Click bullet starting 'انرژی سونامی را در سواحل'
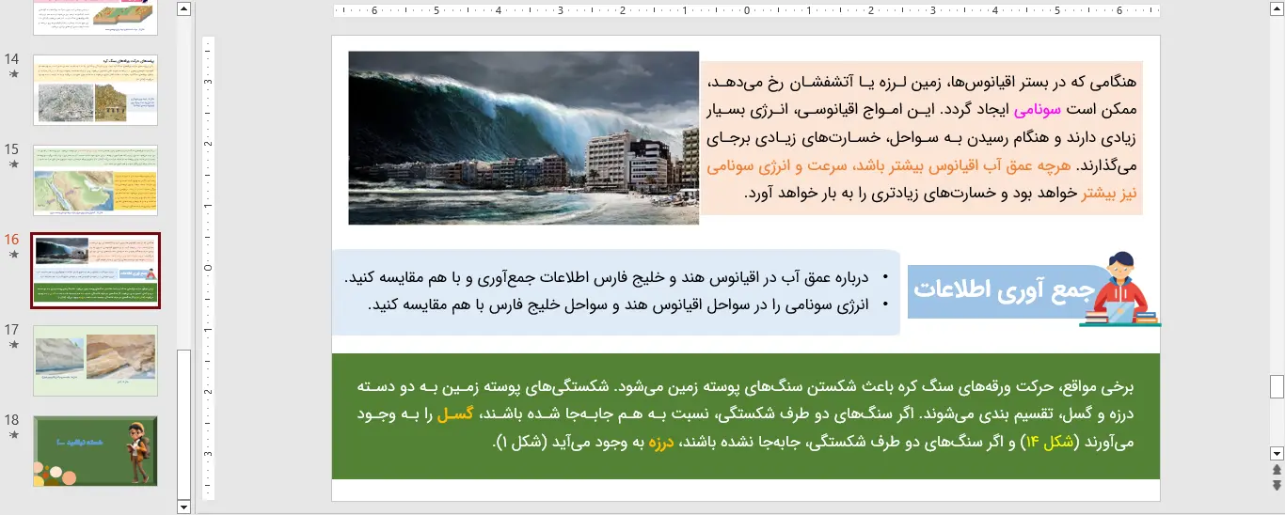The width and height of the screenshot is (1285, 515). (x=620, y=304)
